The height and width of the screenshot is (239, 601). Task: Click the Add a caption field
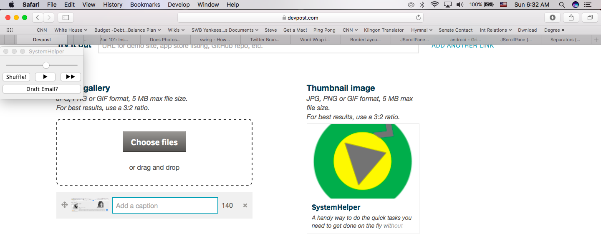tap(165, 206)
